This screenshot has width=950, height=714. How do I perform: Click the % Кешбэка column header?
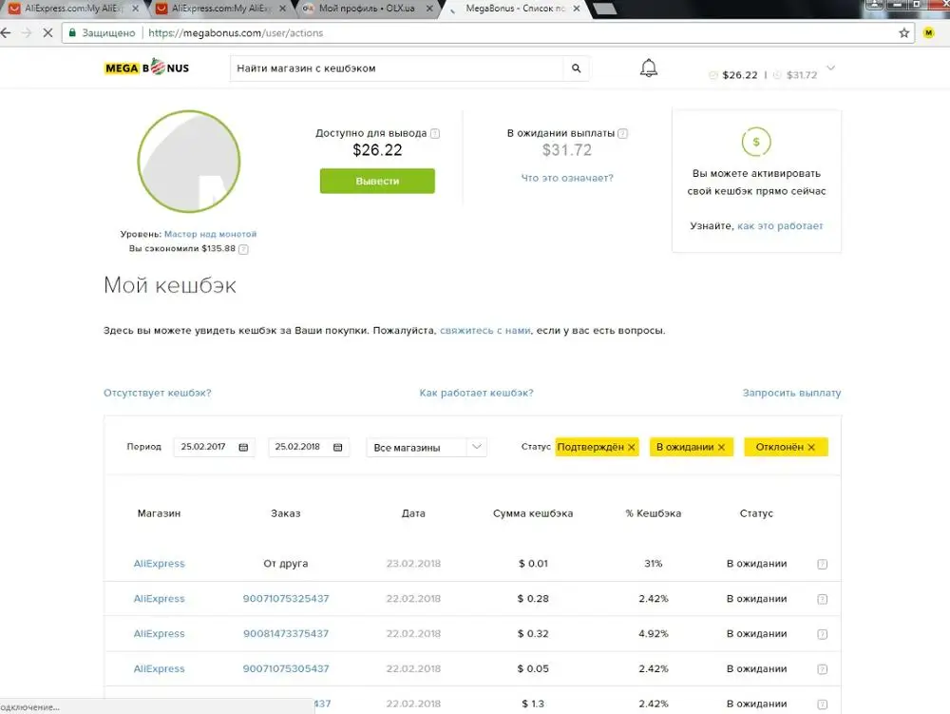(654, 513)
